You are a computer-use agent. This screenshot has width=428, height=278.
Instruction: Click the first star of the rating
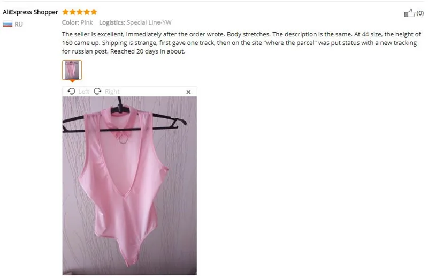[65, 12]
